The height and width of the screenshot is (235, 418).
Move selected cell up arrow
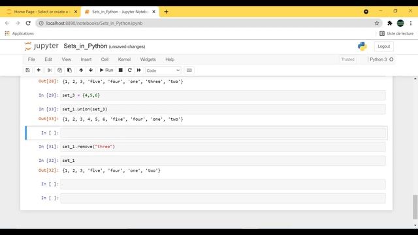pos(81,70)
